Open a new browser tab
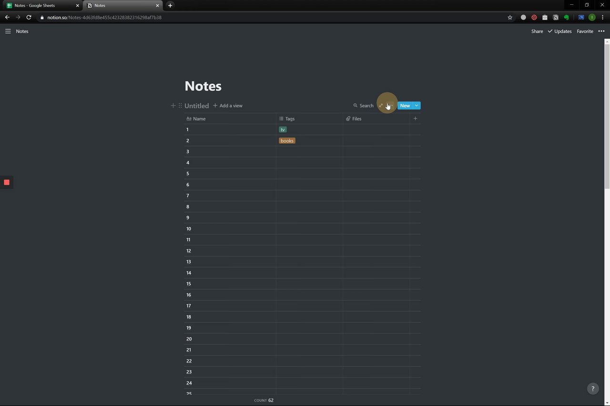The width and height of the screenshot is (610, 406). pyautogui.click(x=170, y=5)
